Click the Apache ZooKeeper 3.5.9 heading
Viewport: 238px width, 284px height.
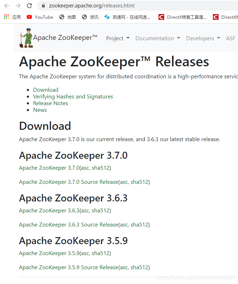coord(73,241)
